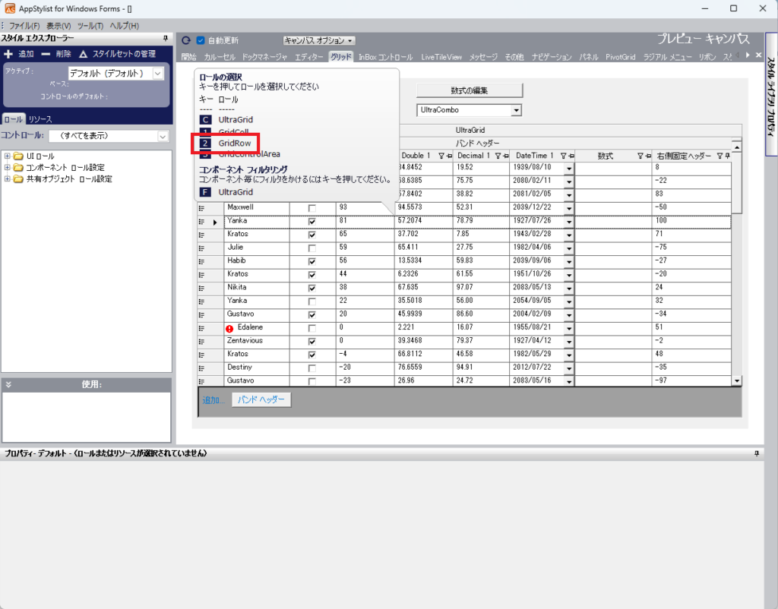Switch to the ロール tab

[13, 119]
